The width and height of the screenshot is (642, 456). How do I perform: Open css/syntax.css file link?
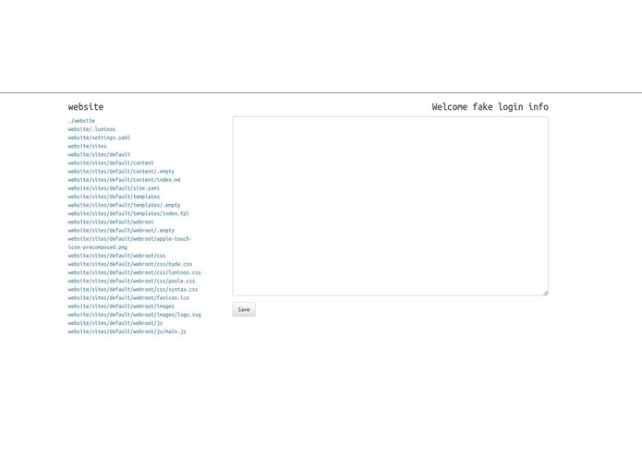point(133,290)
